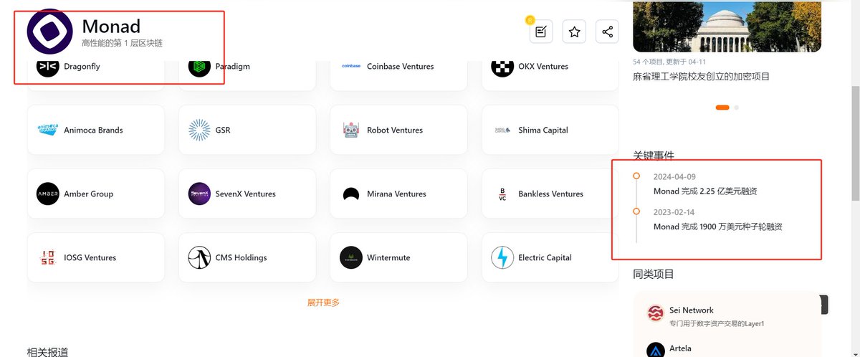Viewport: 860px width, 357px height.
Task: Click the IOSG Ventures logo
Action: point(48,257)
